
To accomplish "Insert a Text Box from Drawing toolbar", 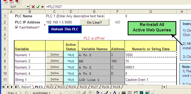I will point(78,93).
